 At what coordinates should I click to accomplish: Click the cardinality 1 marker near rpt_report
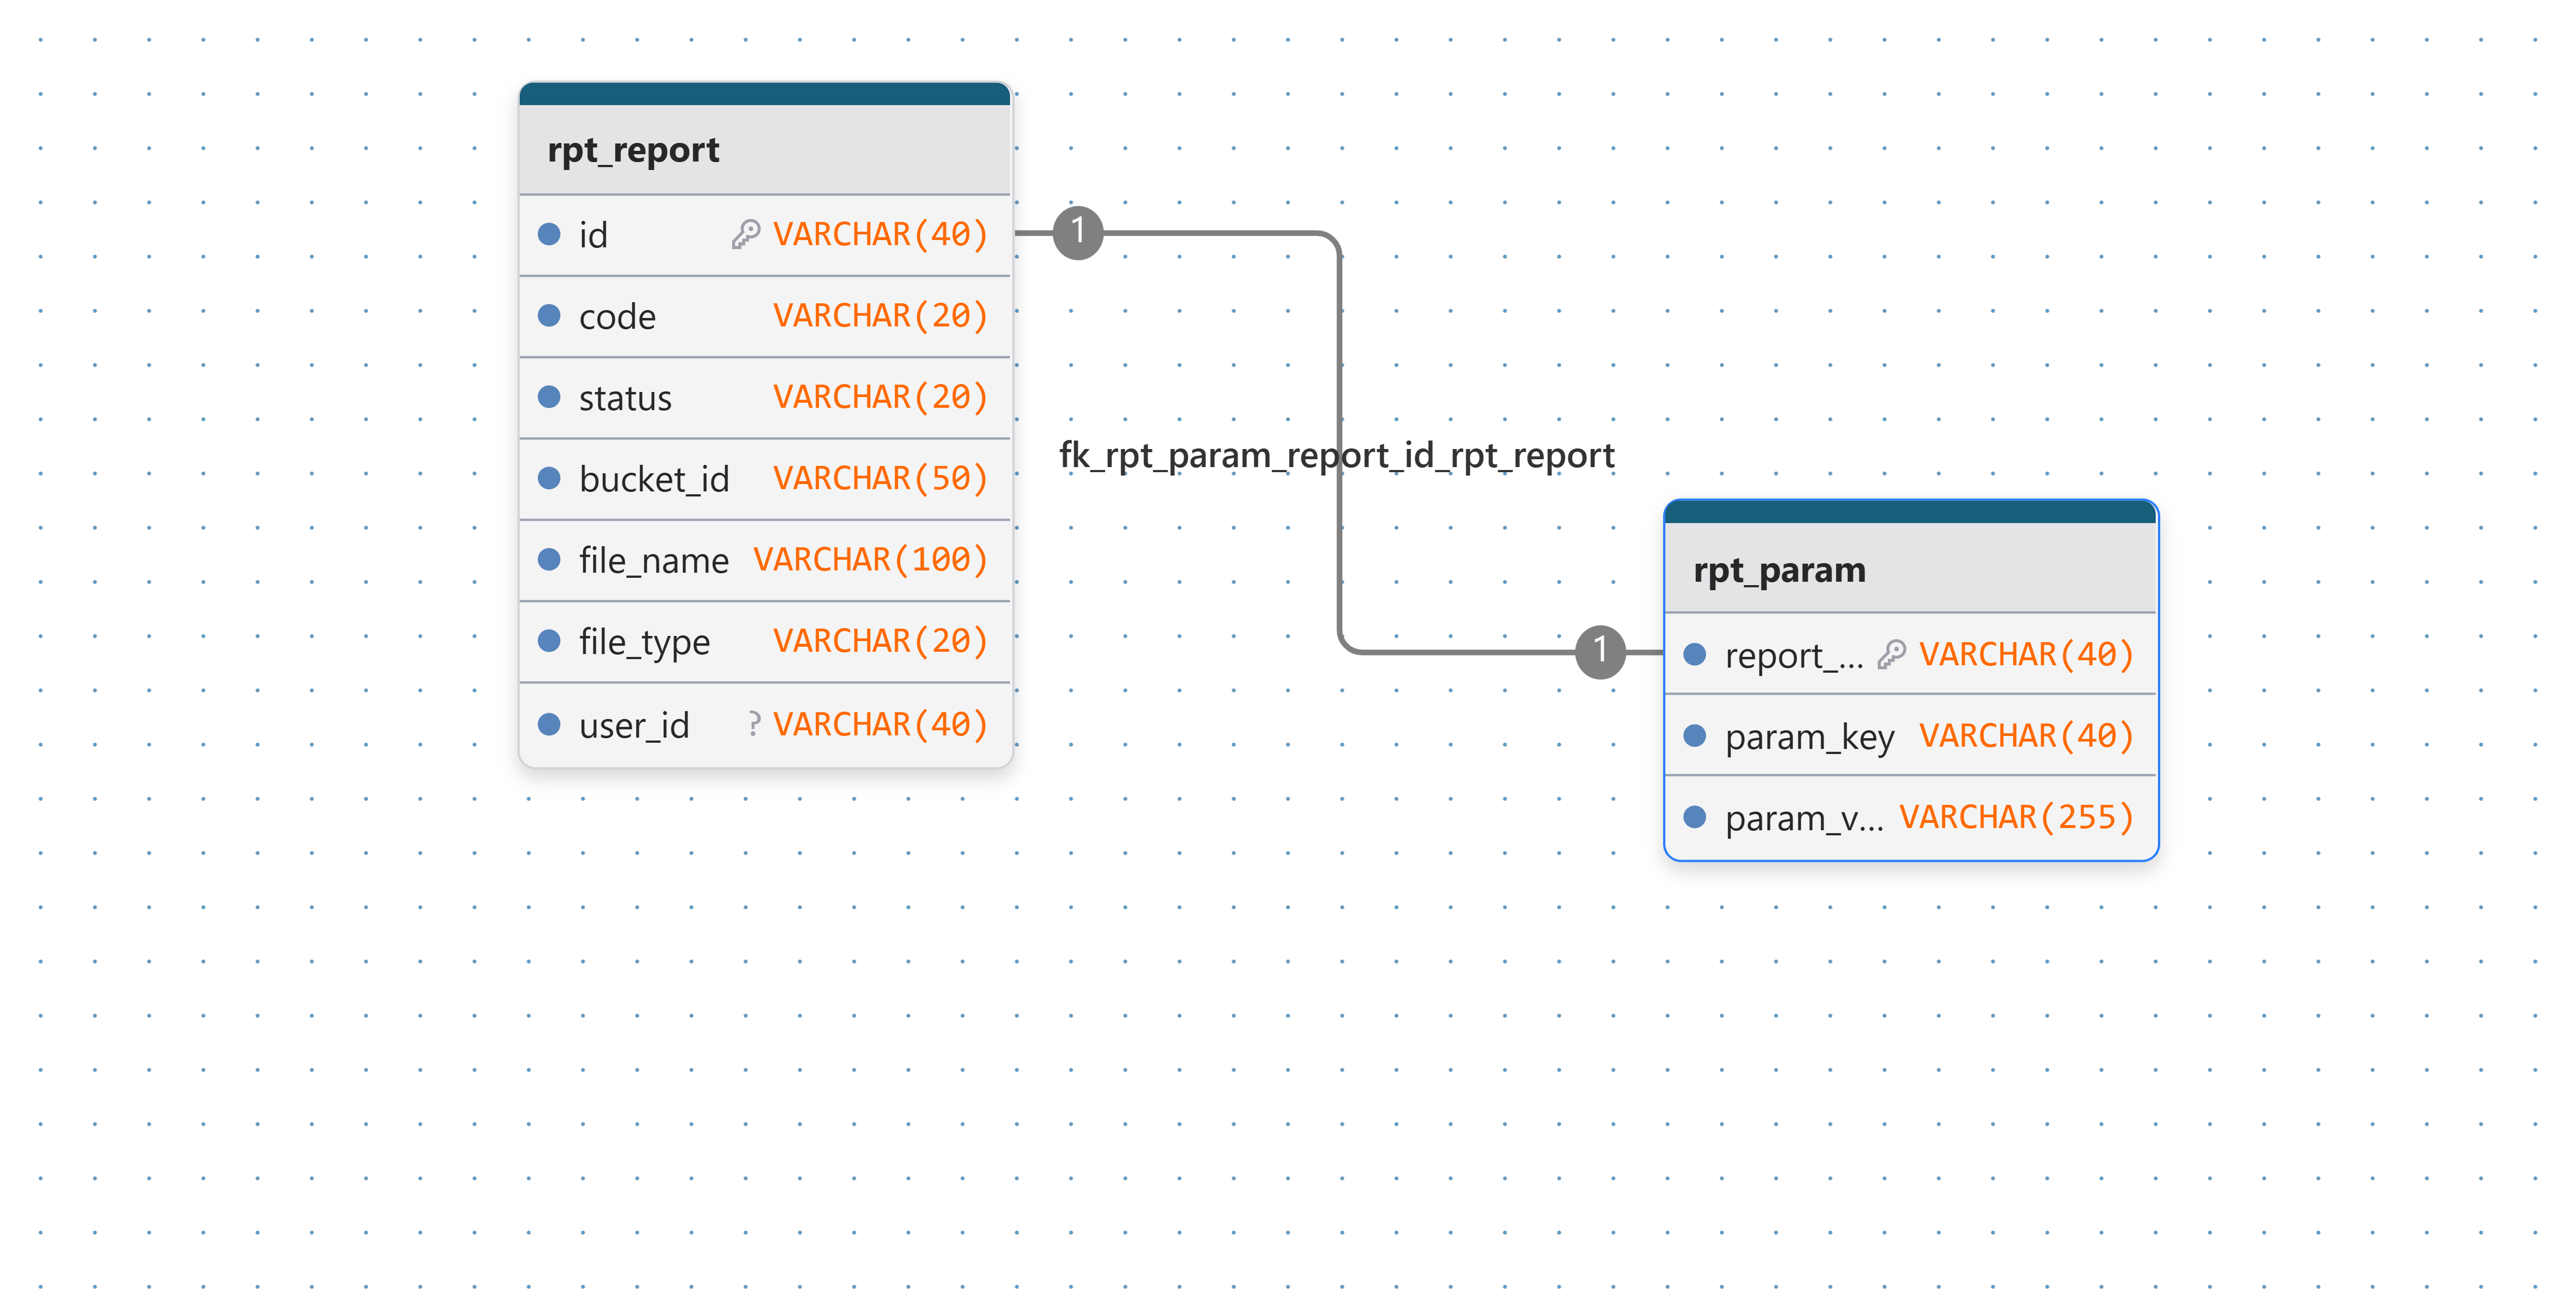coord(1078,233)
